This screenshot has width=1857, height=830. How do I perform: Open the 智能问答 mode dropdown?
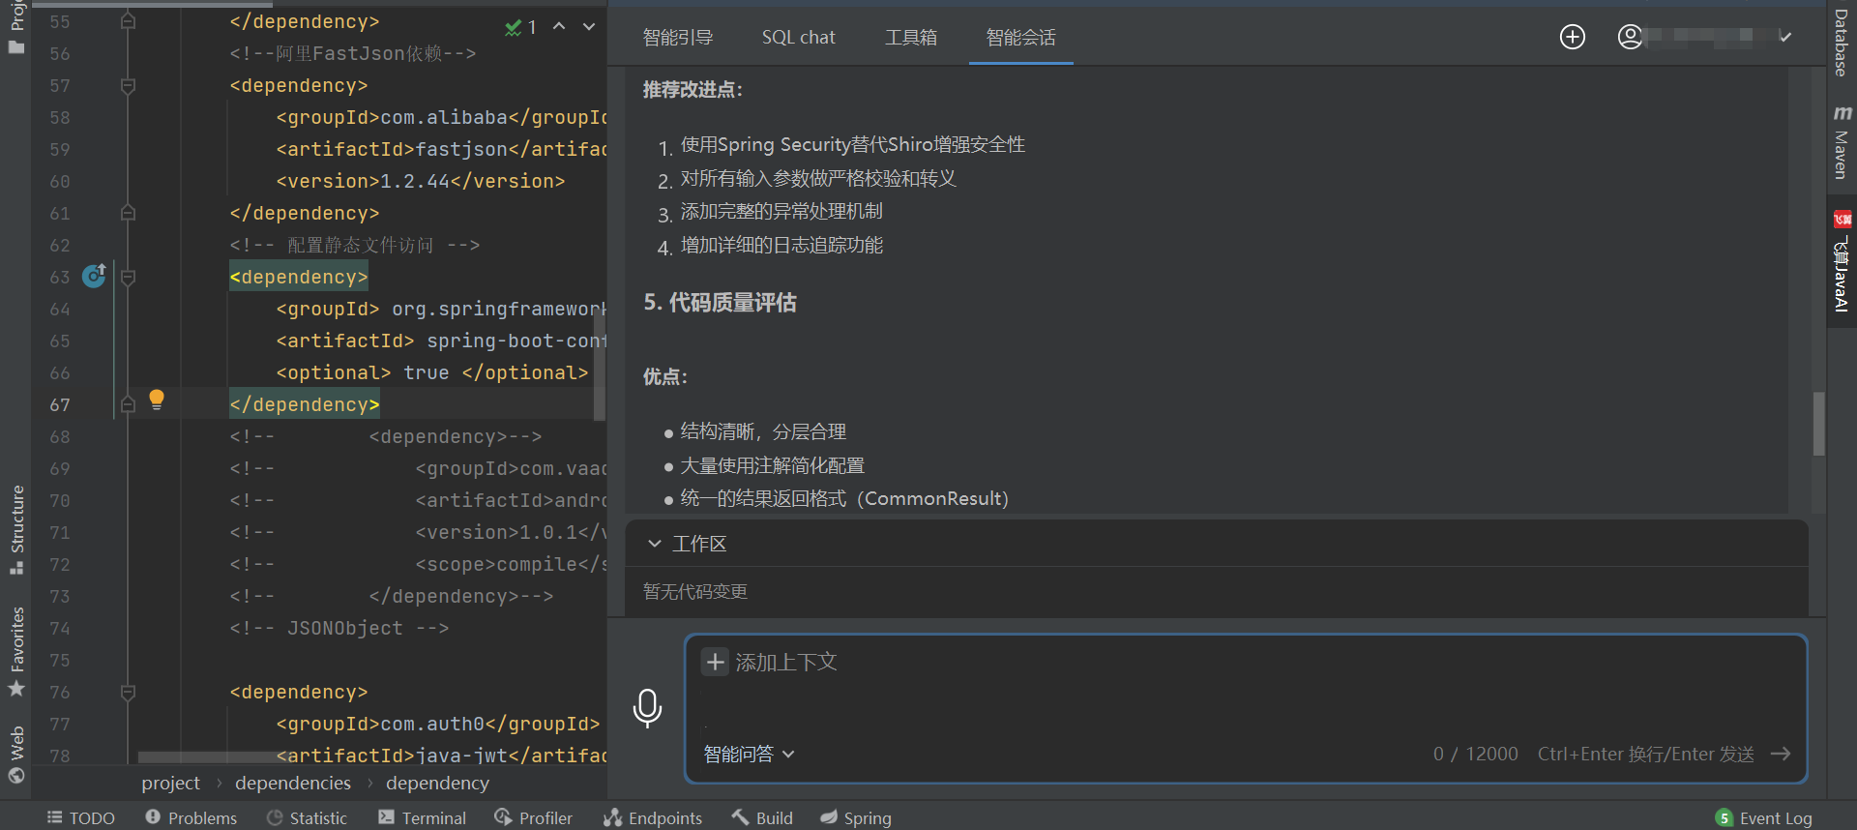point(749,754)
